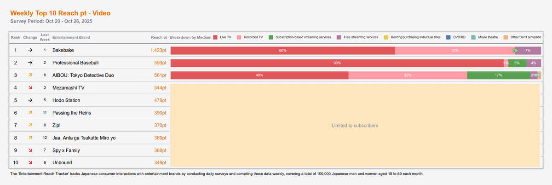Click the blue DVD/BD legend swatch

449,37
